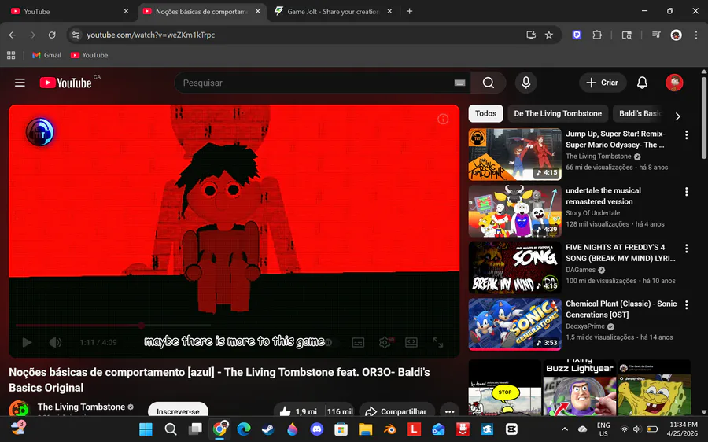The image size is (708, 442).
Task: Click the TLT channel watermark on video
Action: point(40,132)
